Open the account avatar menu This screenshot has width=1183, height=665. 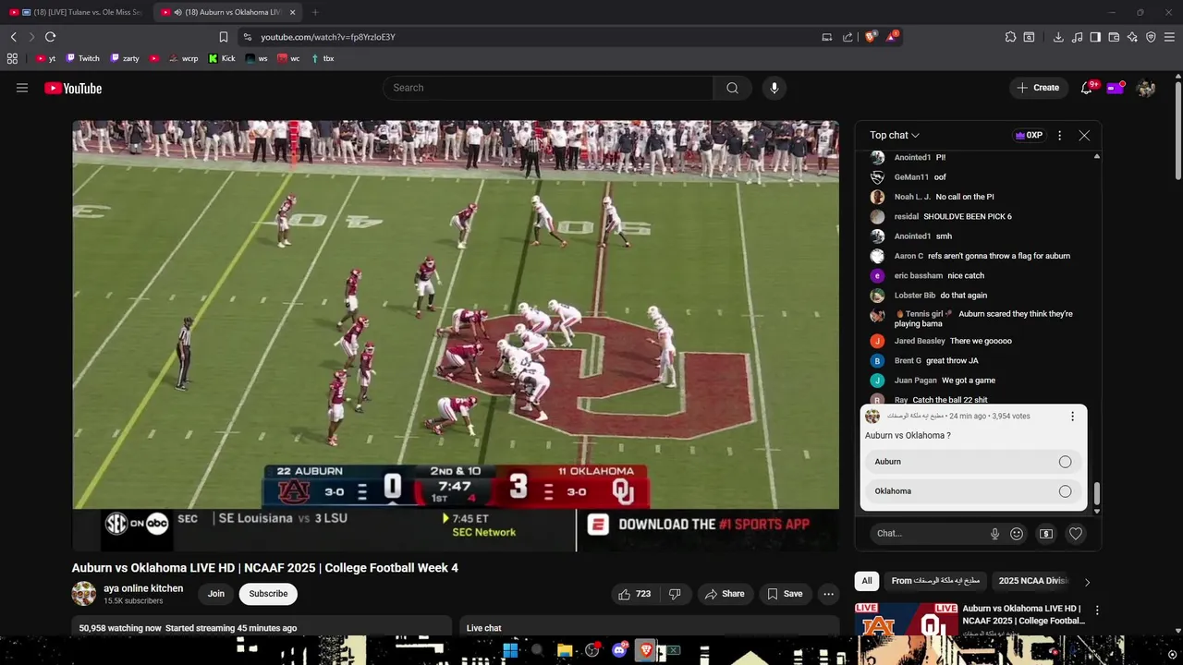(1146, 88)
